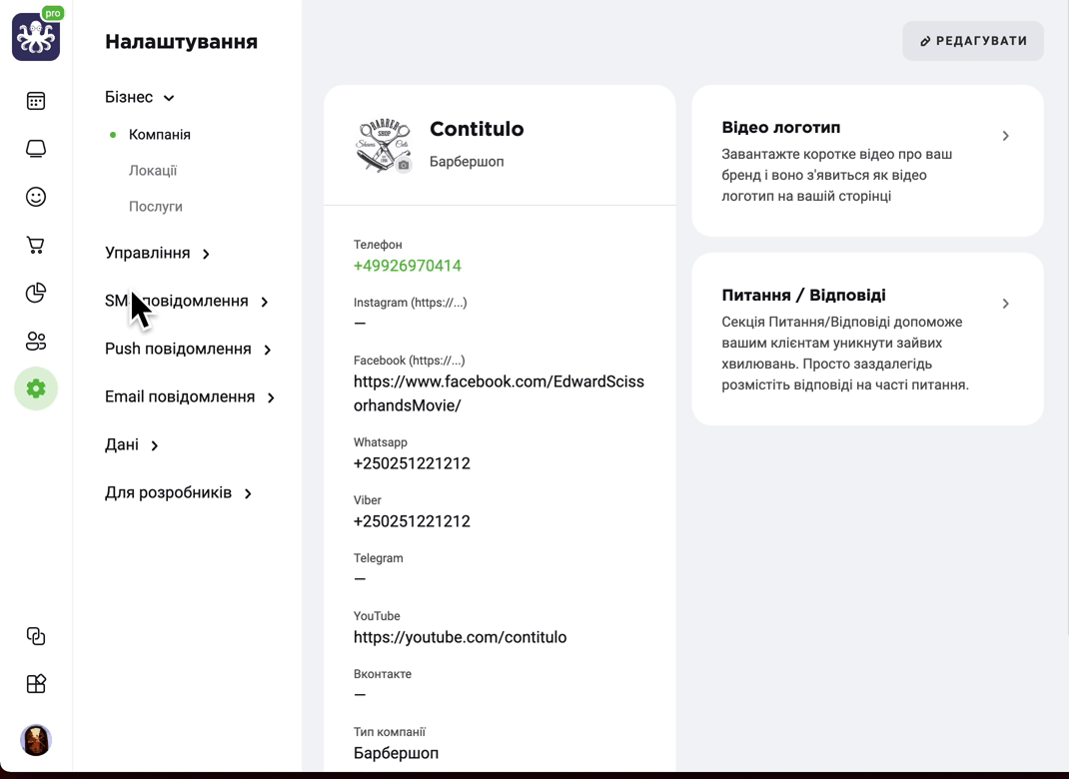Open the staff people icon
The height and width of the screenshot is (779, 1069).
click(36, 341)
